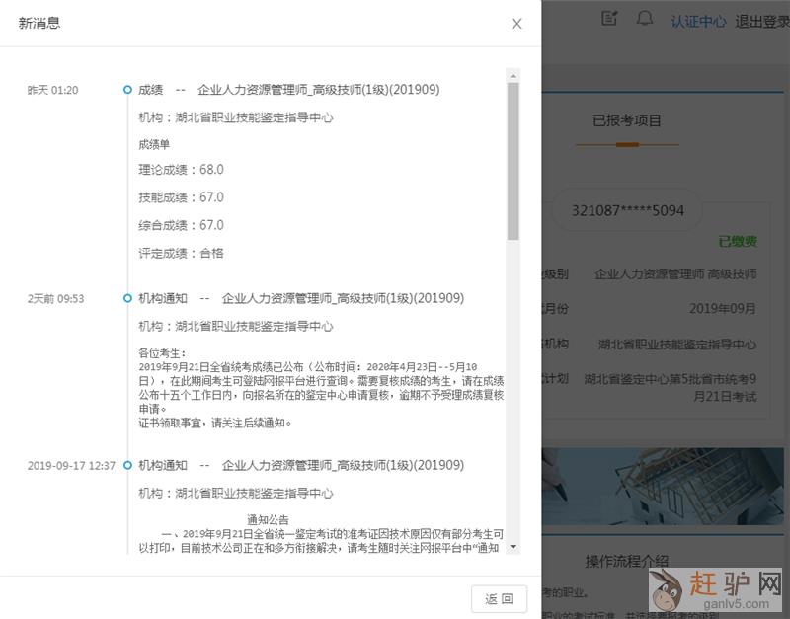Select the timeline dot for 2019-09-17 12:37
Image resolution: width=790 pixels, height=619 pixels.
point(127,465)
